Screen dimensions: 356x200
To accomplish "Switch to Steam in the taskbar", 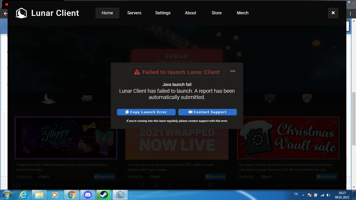I will click(x=104, y=195).
